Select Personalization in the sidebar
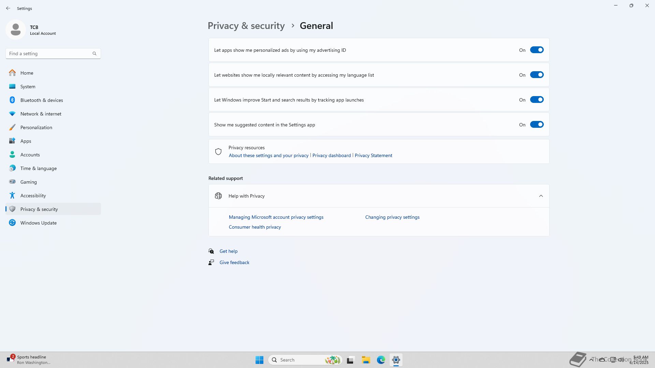 click(x=36, y=127)
